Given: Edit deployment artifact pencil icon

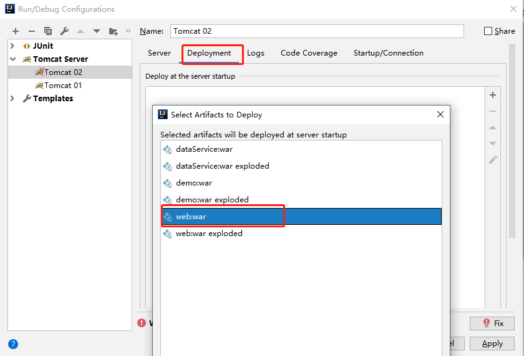Looking at the screenshot, I should (493, 160).
